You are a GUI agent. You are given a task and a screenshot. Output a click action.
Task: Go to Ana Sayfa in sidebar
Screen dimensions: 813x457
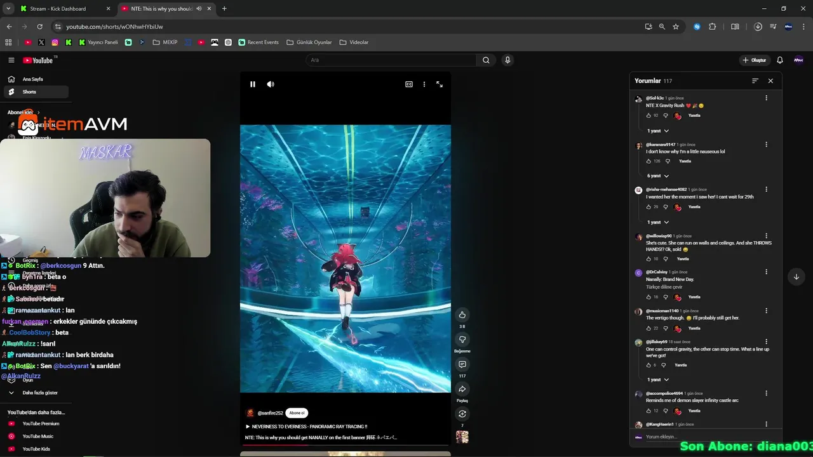click(x=35, y=79)
